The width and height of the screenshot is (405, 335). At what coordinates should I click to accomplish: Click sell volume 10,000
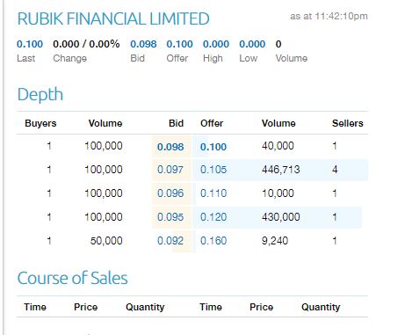[278, 193]
